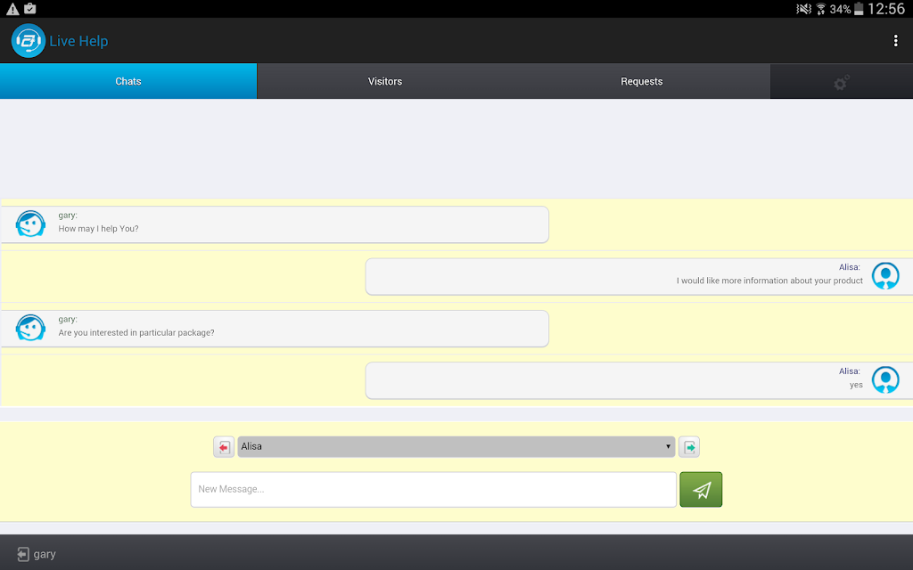Click the logout icon beside gary
This screenshot has width=913, height=570.
click(x=22, y=554)
